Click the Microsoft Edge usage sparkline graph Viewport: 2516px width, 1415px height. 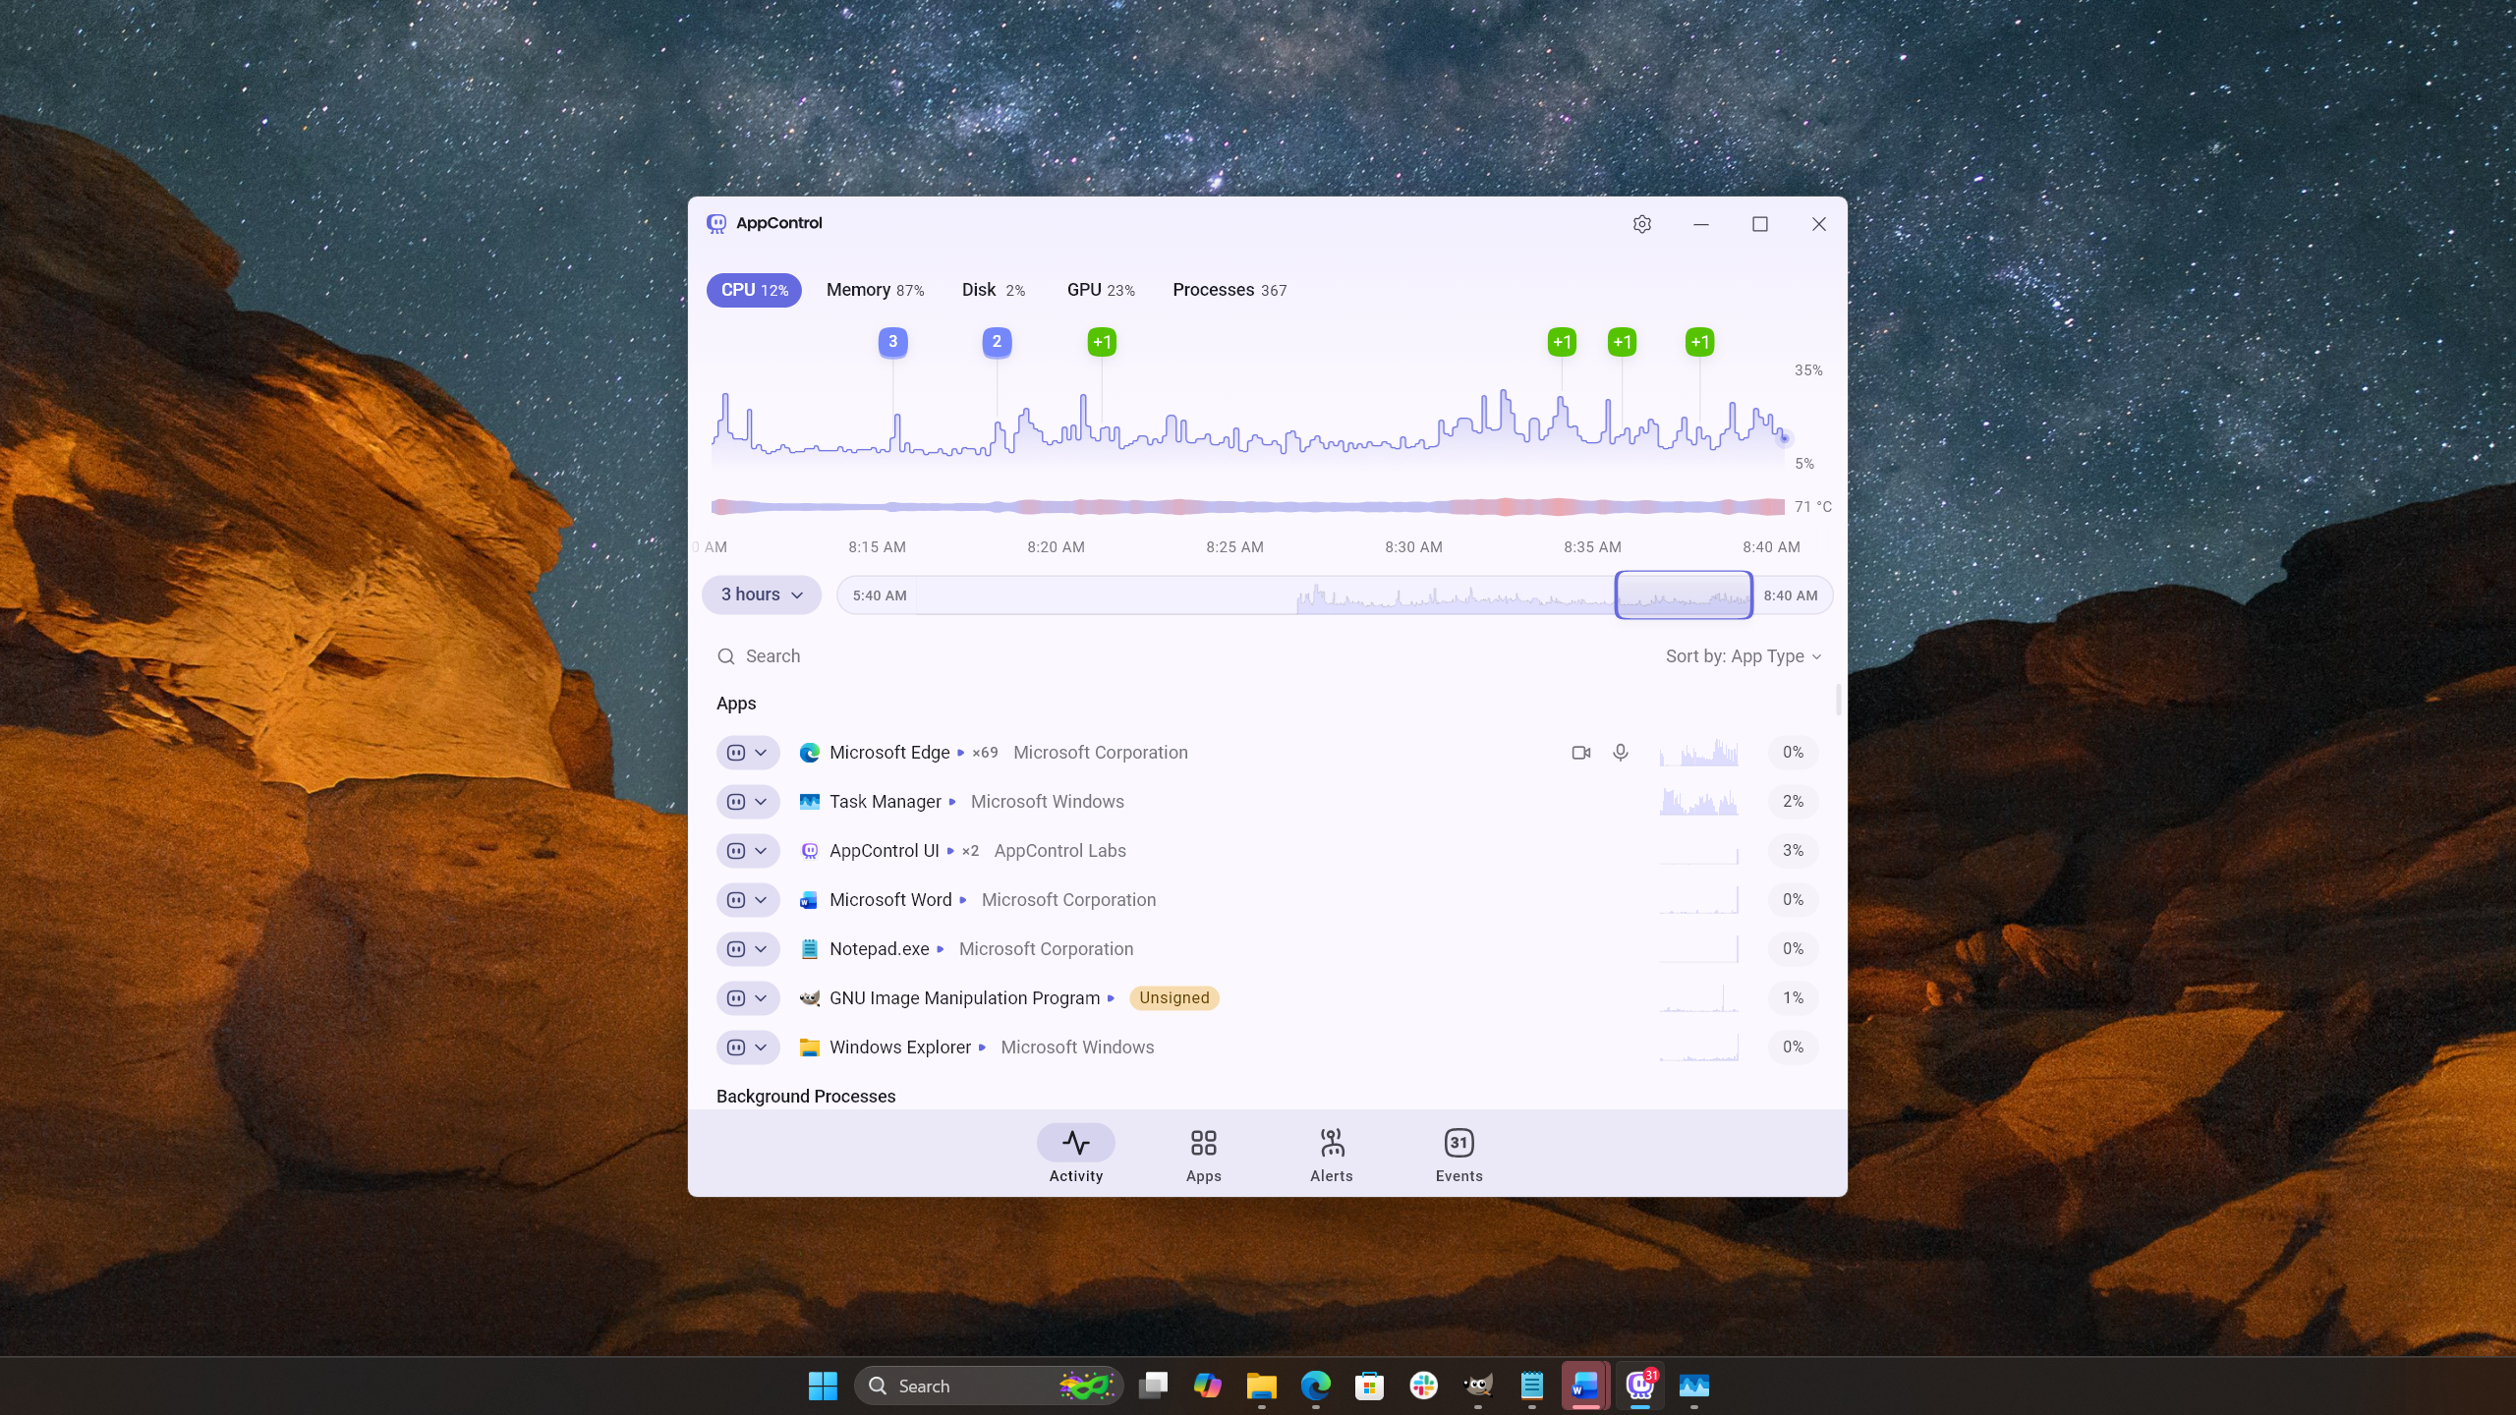tap(1699, 752)
